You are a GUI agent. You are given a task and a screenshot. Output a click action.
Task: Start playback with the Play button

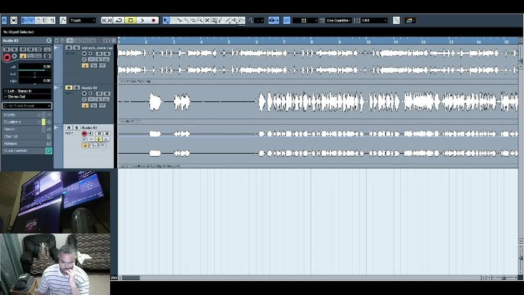click(142, 20)
